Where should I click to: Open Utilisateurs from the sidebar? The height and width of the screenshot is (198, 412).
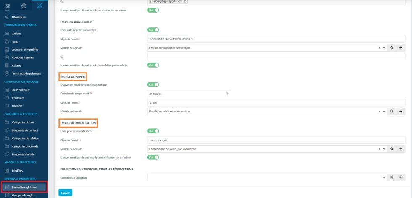(19, 17)
